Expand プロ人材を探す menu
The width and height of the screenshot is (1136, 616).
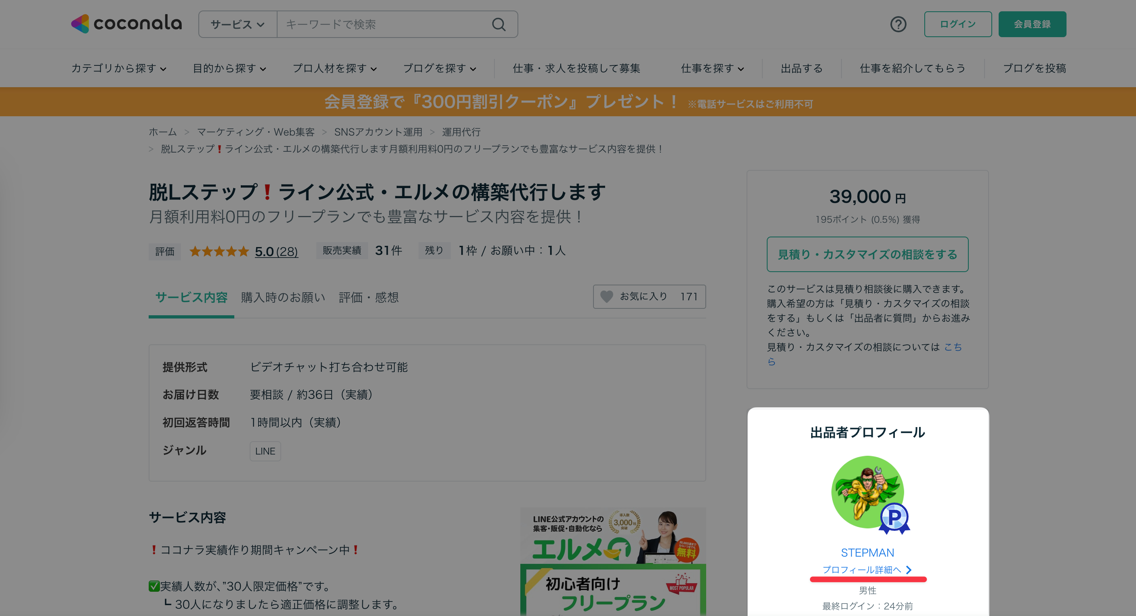tap(335, 68)
